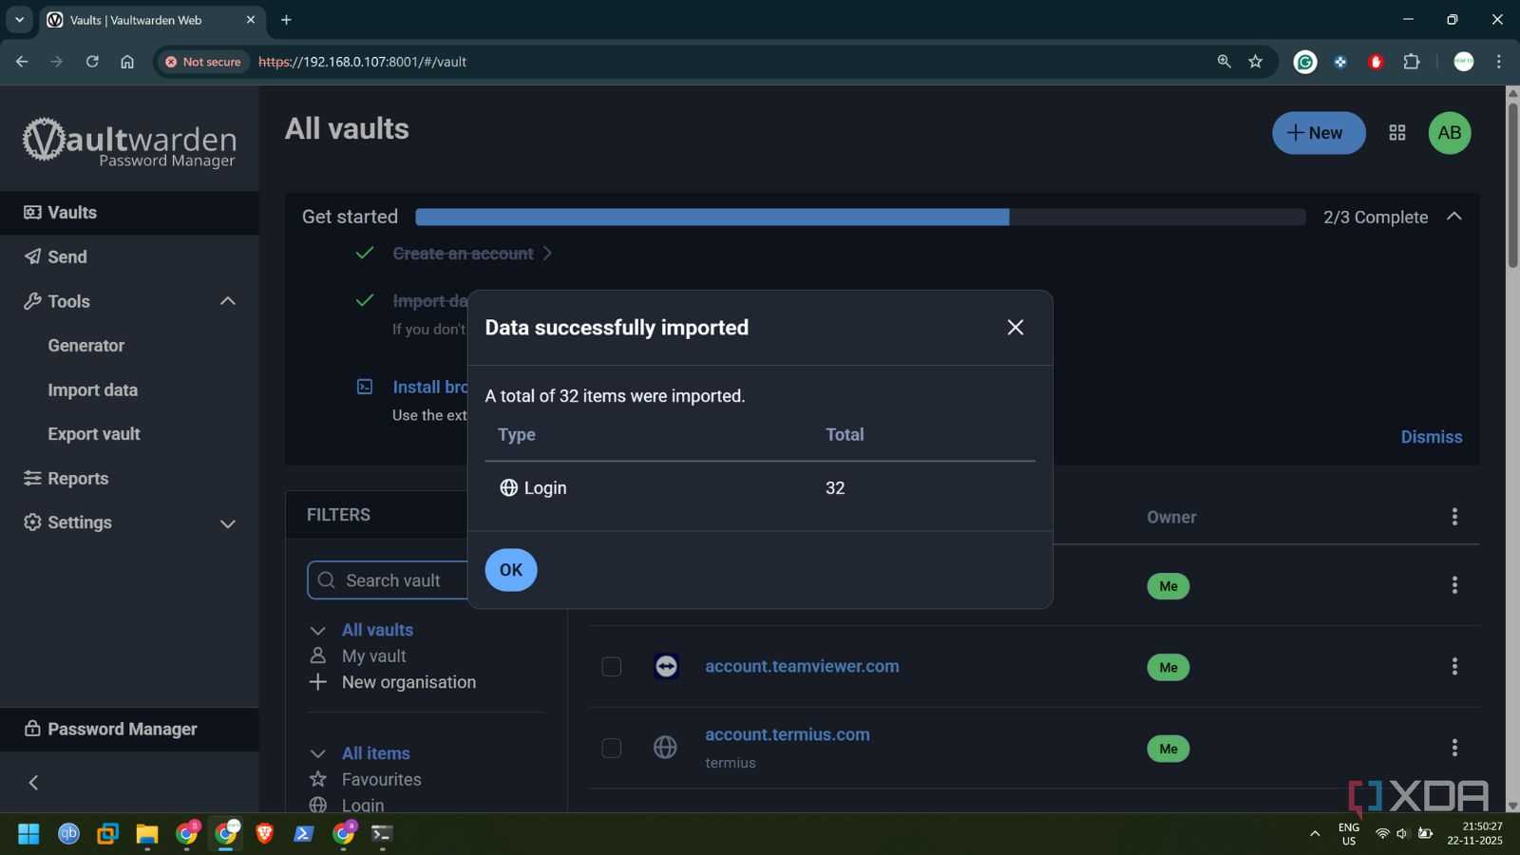Collapse the All vaults filter chevron
The width and height of the screenshot is (1520, 855).
click(x=318, y=631)
